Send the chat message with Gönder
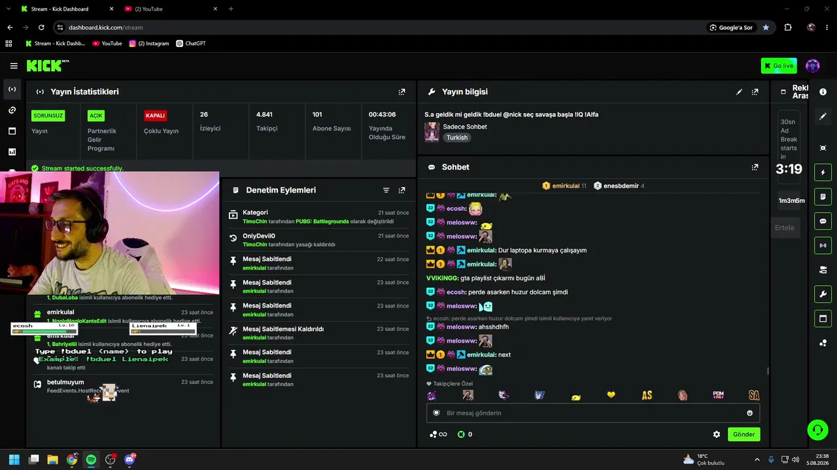837x470 pixels. click(743, 434)
